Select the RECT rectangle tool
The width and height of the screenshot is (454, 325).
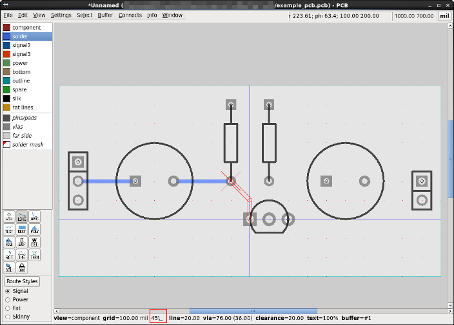[x=22, y=229]
